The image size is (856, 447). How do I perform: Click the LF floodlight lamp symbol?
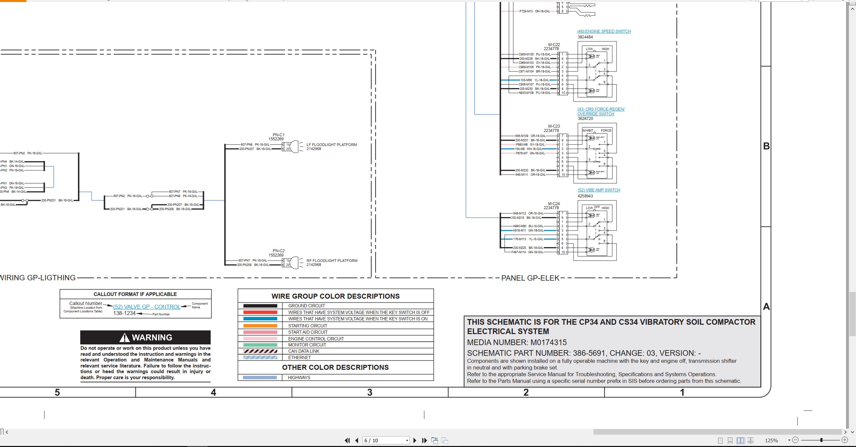pos(294,147)
